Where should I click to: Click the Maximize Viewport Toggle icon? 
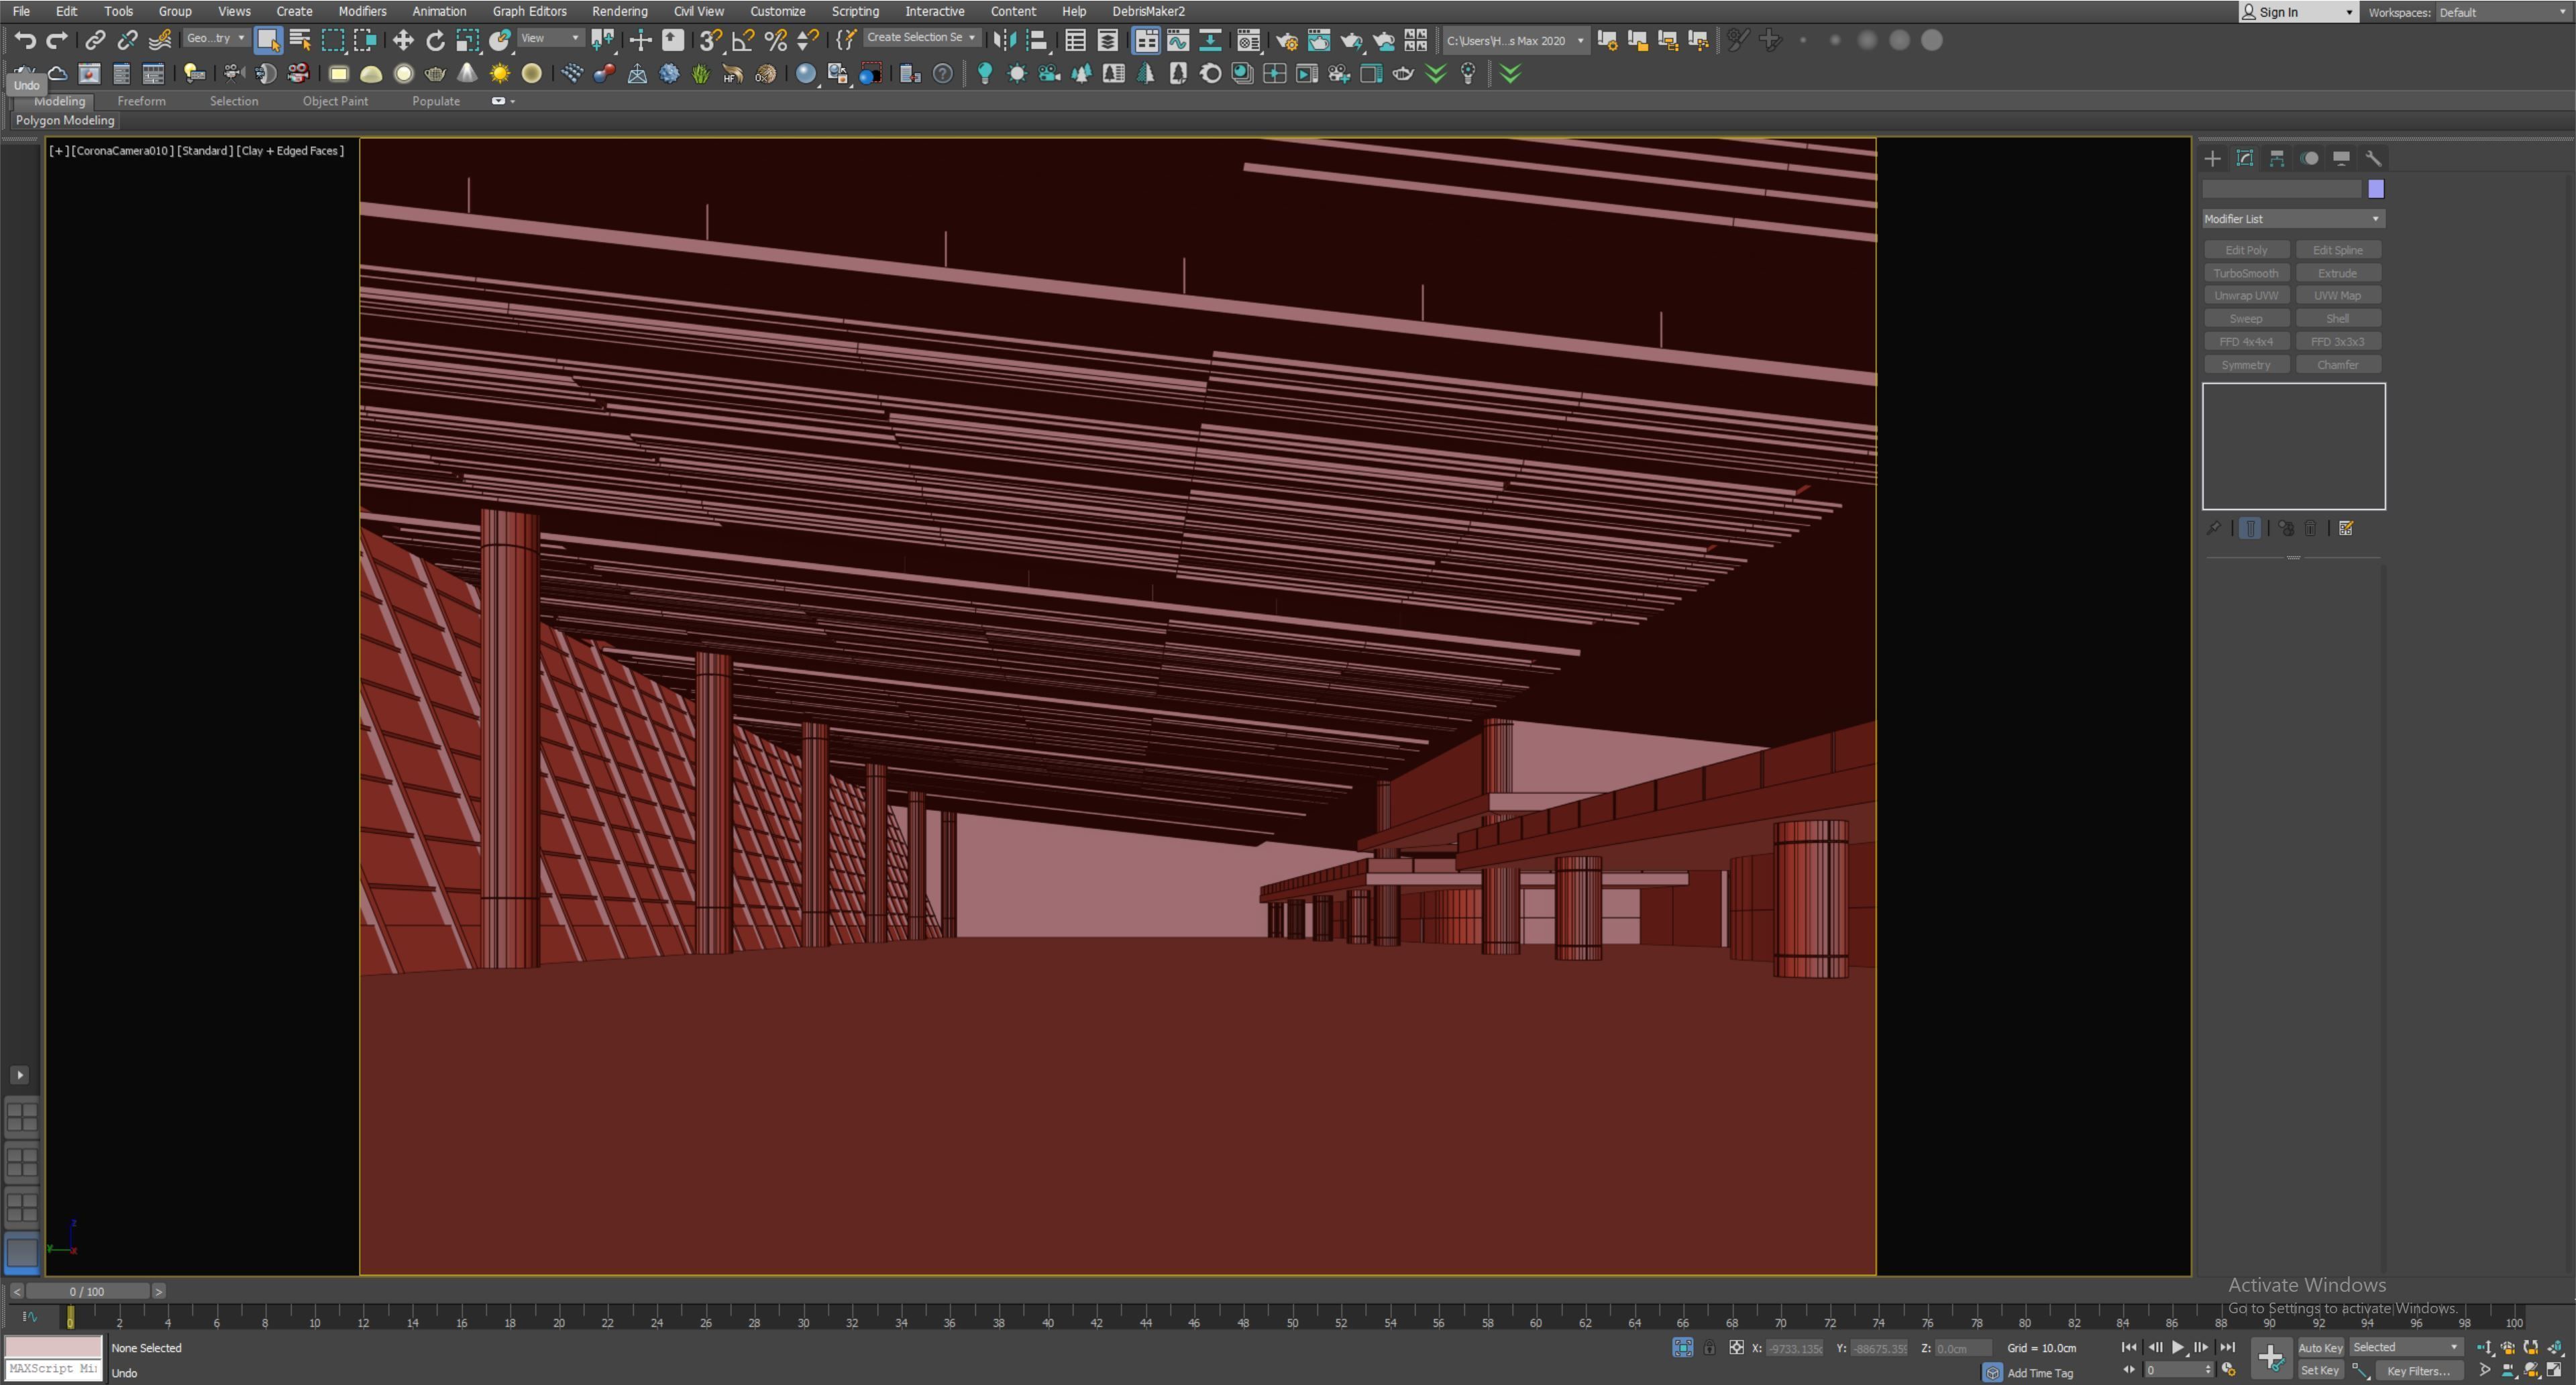pos(2554,1370)
